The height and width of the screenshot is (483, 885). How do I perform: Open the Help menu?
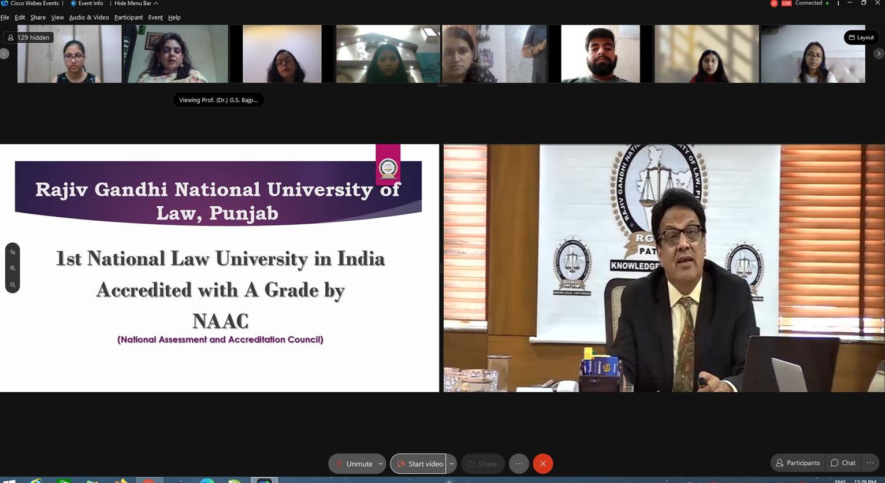[174, 17]
